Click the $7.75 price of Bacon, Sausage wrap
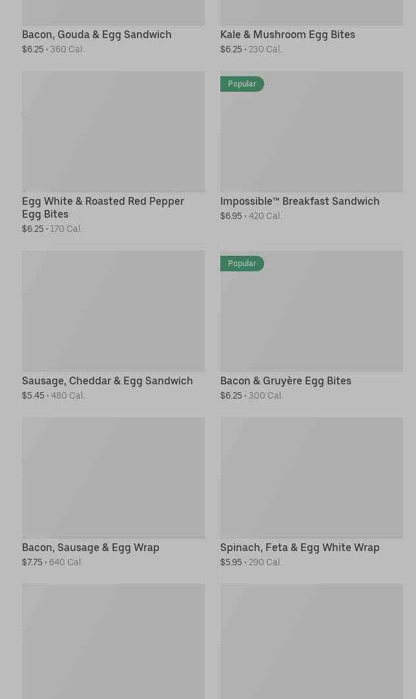Viewport: 416px width, 699px height. point(32,562)
